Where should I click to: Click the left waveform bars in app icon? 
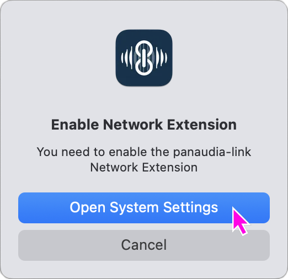click(x=126, y=58)
